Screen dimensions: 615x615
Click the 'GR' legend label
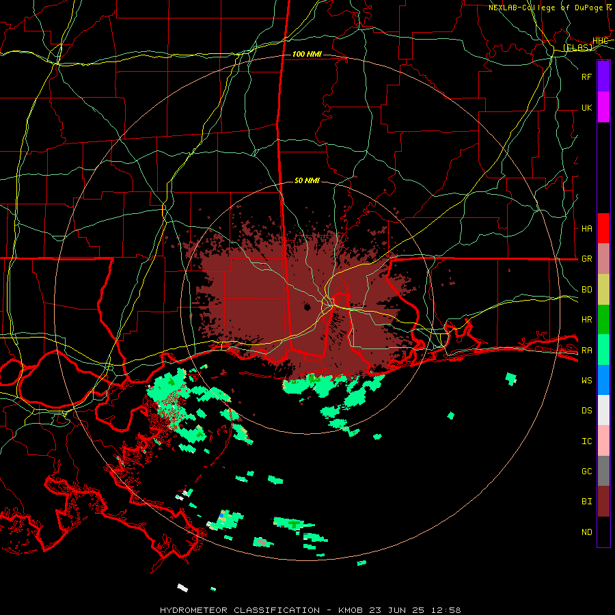586,259
